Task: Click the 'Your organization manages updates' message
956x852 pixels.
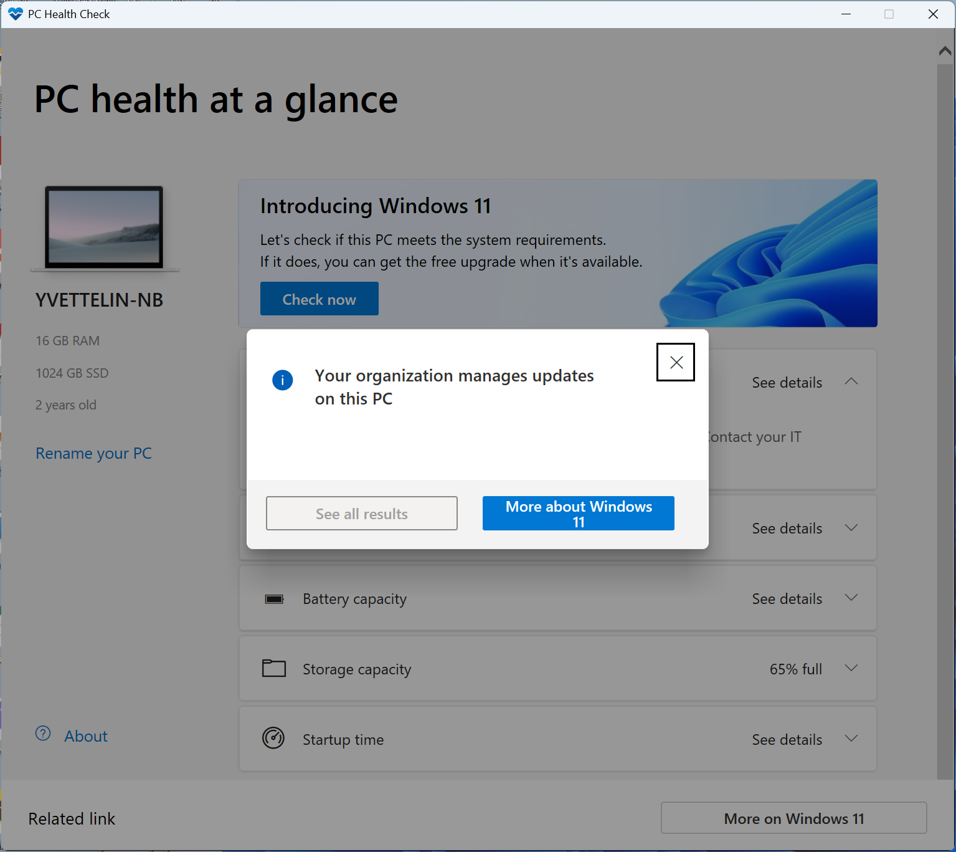Action: tap(455, 387)
